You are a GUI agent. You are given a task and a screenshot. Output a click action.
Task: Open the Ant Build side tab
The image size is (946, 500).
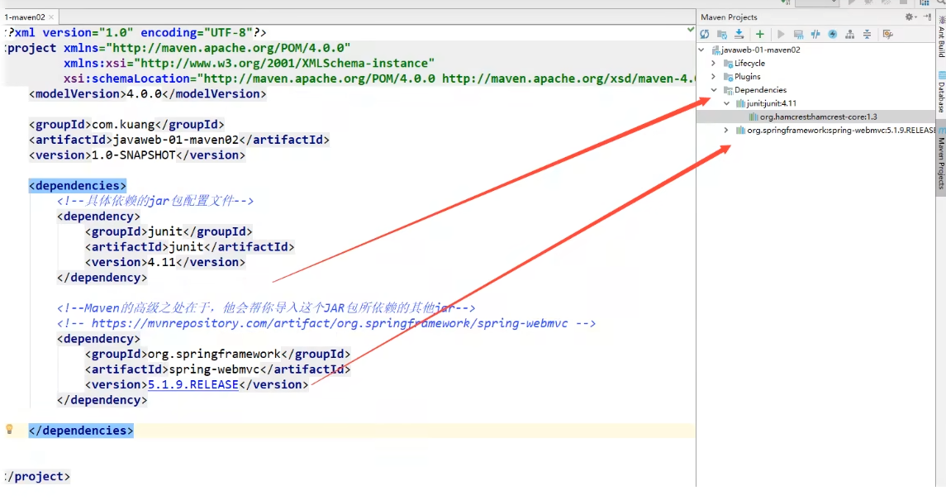click(941, 37)
